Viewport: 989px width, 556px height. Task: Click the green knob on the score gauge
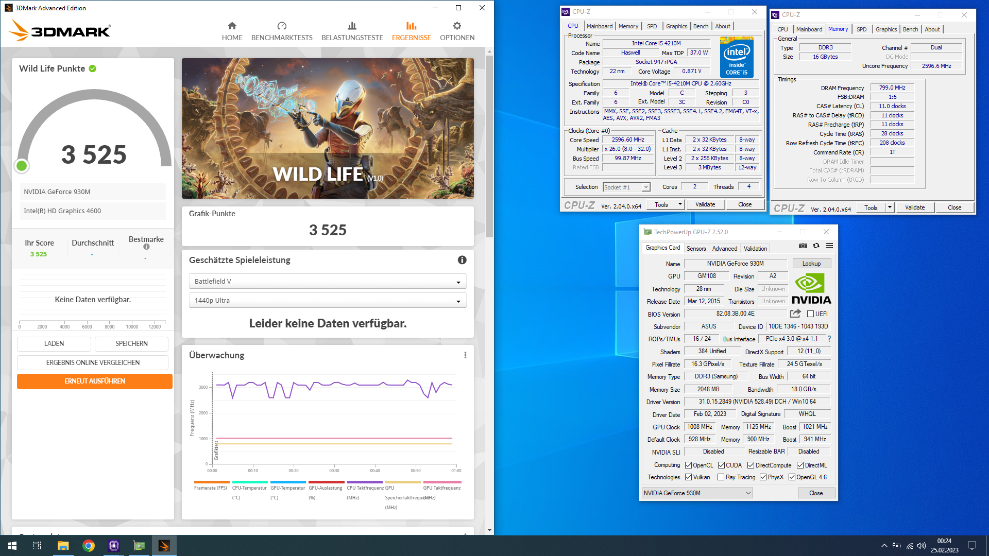tap(22, 166)
